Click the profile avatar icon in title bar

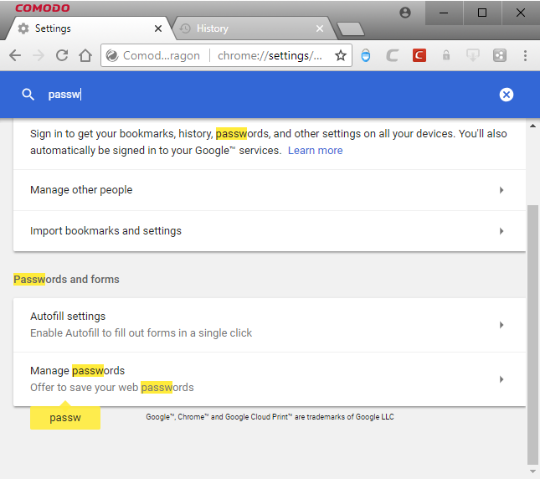405,13
